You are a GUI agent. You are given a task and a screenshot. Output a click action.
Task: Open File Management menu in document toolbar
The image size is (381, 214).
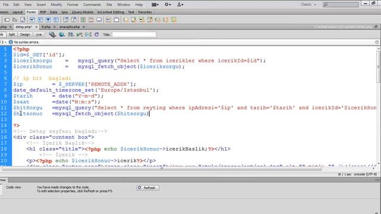71,34
